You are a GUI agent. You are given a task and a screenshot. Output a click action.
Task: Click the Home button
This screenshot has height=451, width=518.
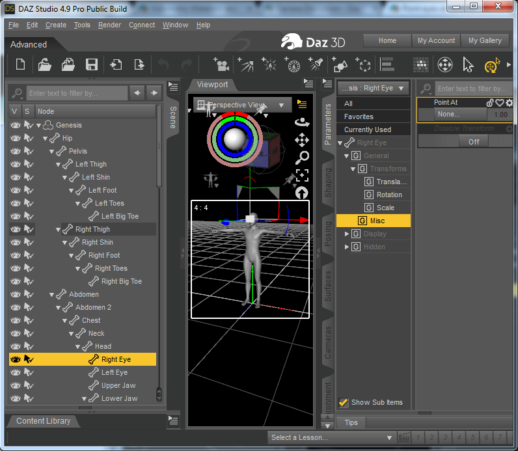387,40
